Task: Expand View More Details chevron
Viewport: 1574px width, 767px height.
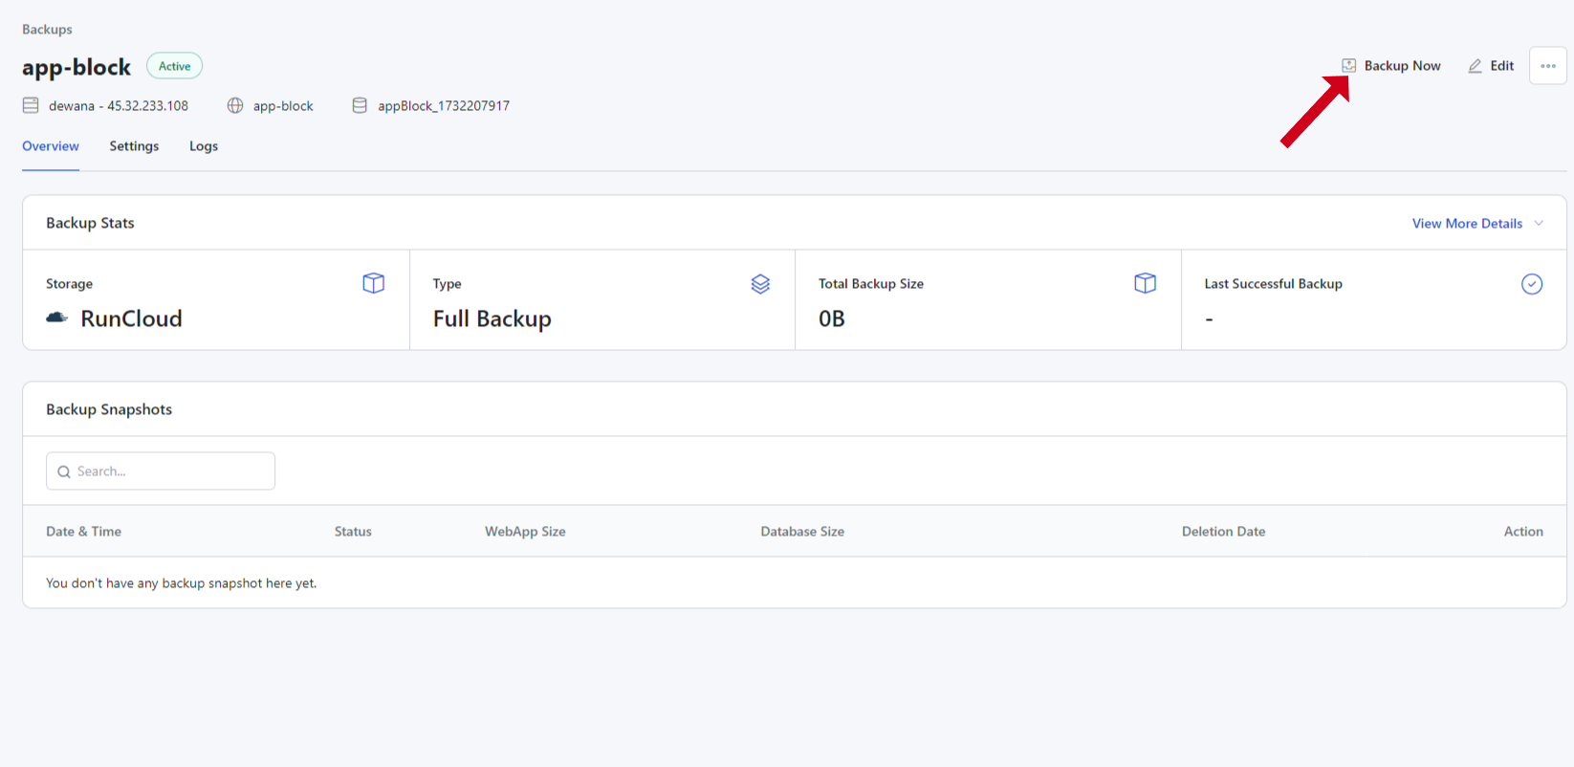Action: click(x=1539, y=224)
